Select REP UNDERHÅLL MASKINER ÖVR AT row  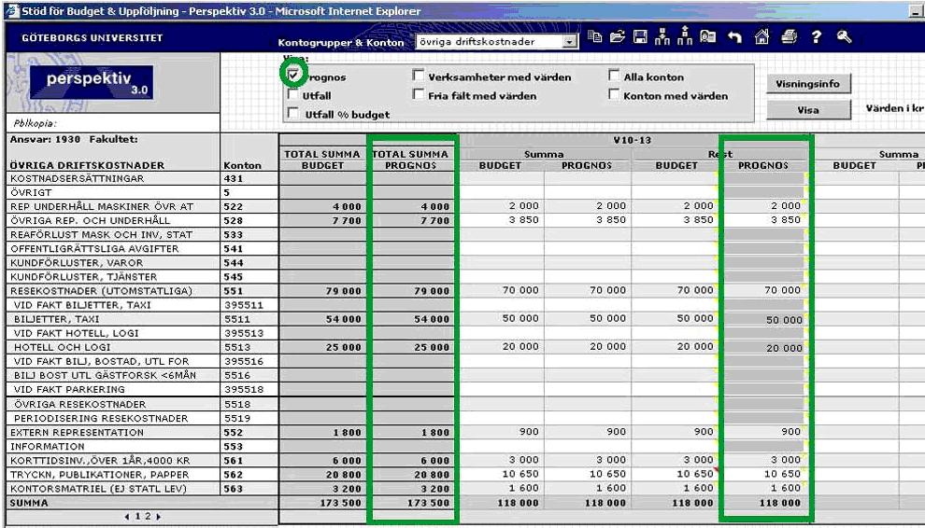pos(102,207)
